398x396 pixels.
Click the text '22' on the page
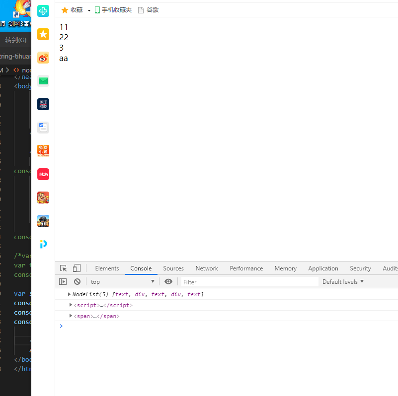click(64, 38)
